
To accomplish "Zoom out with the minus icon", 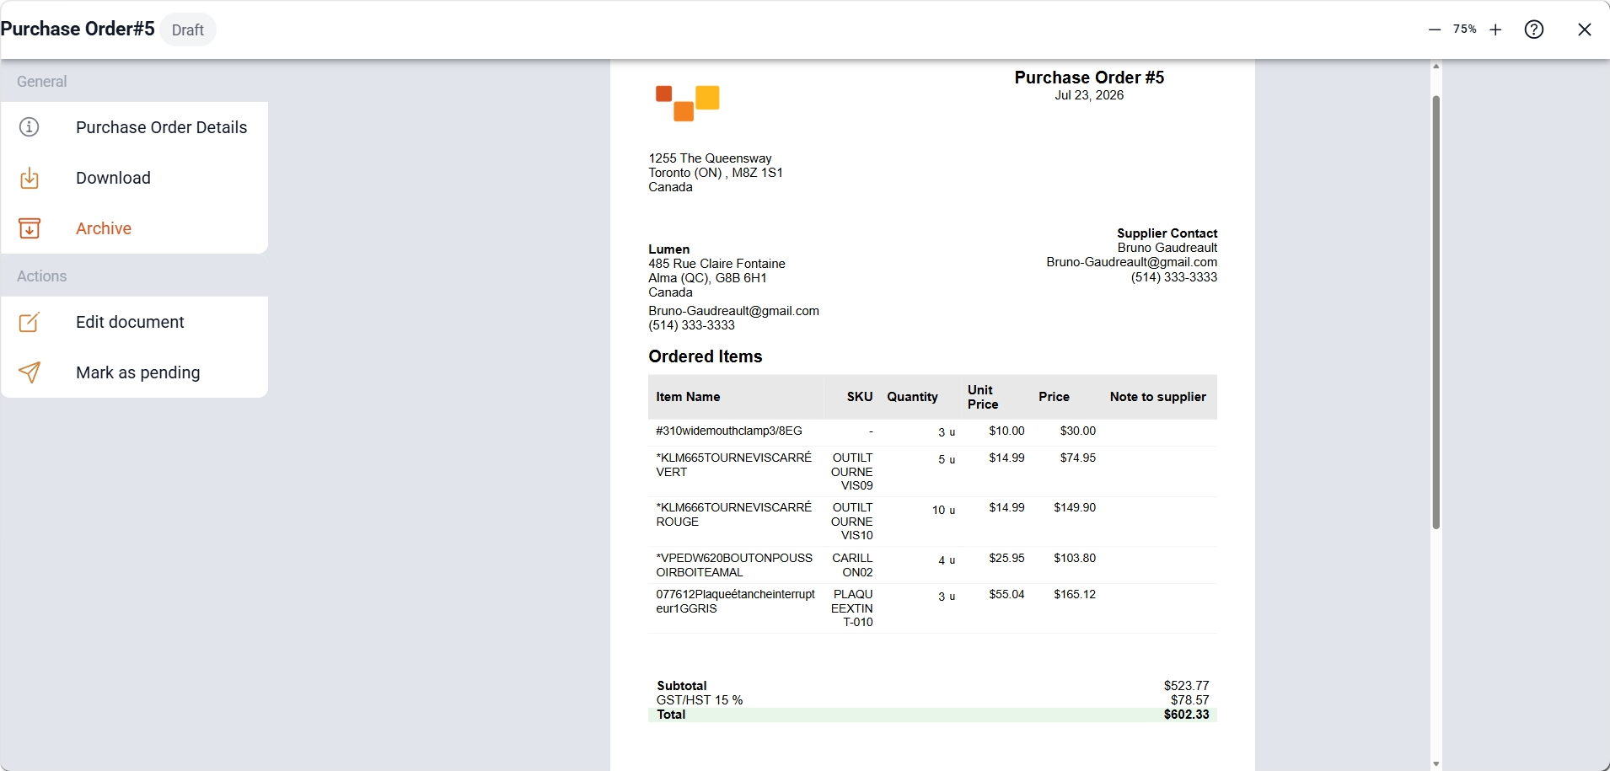I will [1435, 29].
